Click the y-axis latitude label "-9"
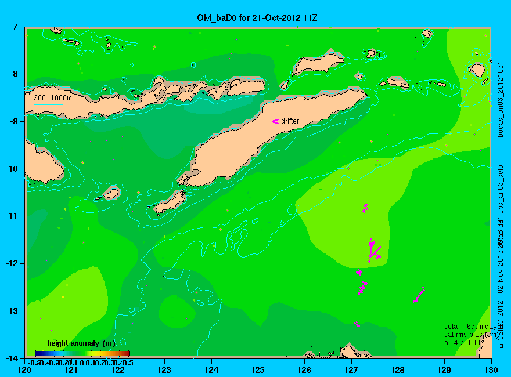Viewport: 511px width, 377px height. [x=13, y=121]
